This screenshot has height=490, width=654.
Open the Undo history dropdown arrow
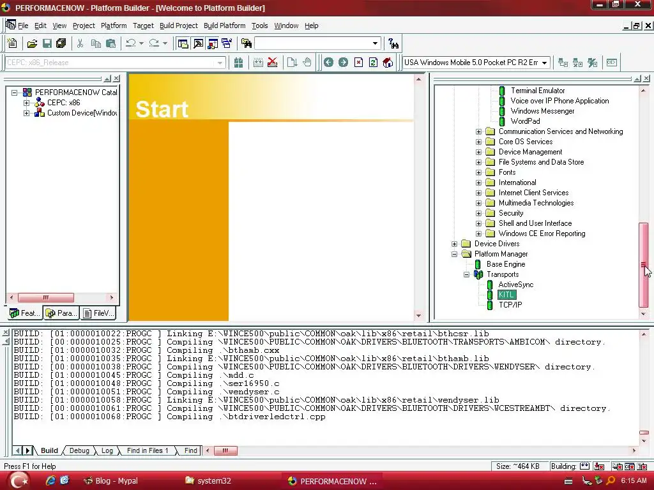tap(141, 43)
